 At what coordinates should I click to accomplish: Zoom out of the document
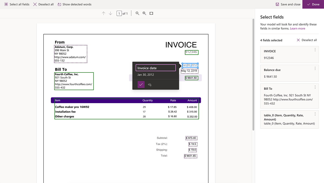click(x=137, y=13)
